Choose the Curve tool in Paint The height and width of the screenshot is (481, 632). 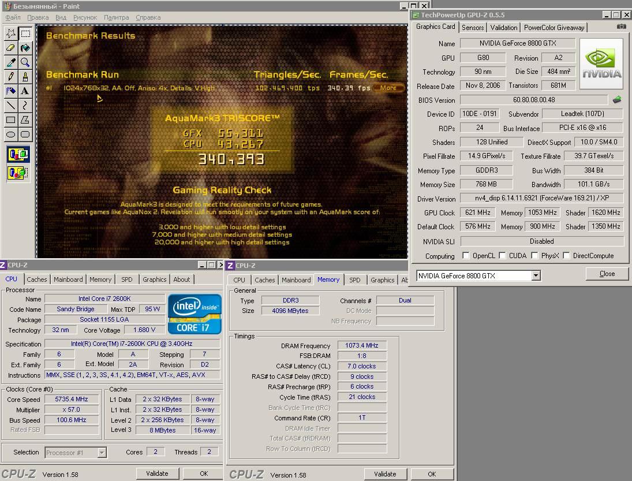coord(25,105)
